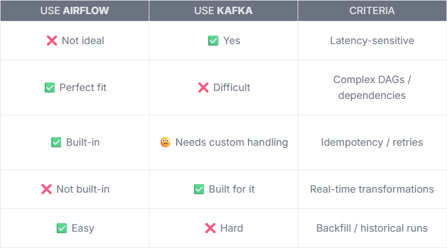Select the "Real-time transformations" cell
Image resolution: width=447 pixels, height=248 pixels.
point(372,189)
